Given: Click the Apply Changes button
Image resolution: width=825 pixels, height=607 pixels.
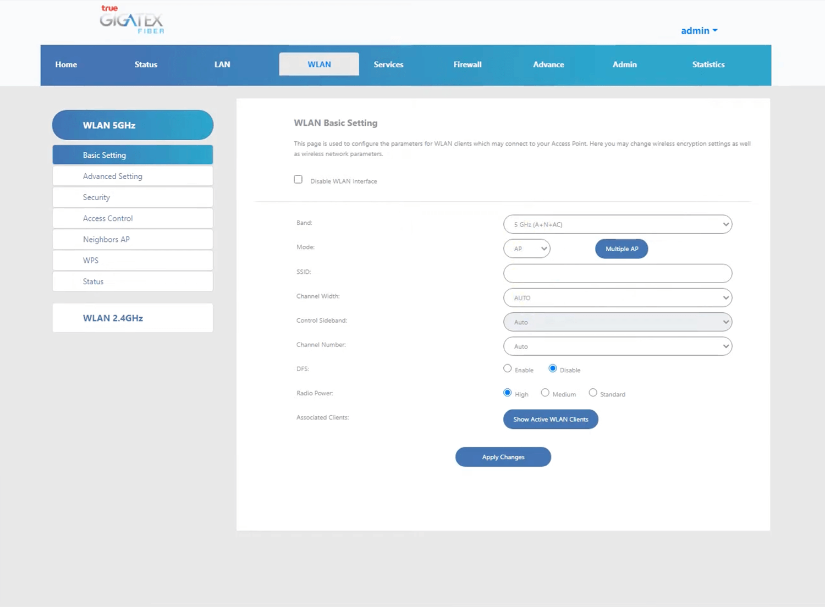Looking at the screenshot, I should coord(503,457).
